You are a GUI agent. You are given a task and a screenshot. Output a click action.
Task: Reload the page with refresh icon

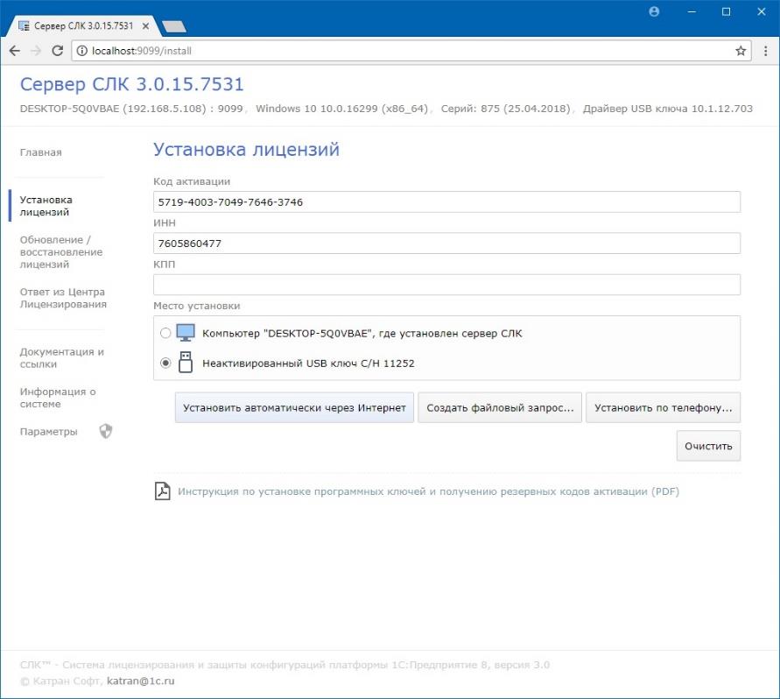(x=58, y=51)
